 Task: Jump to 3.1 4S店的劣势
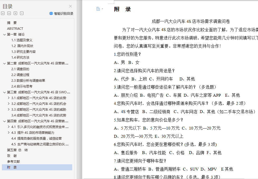click(x=39, y=98)
